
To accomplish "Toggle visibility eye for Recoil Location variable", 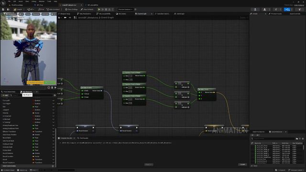I will point(53,156).
